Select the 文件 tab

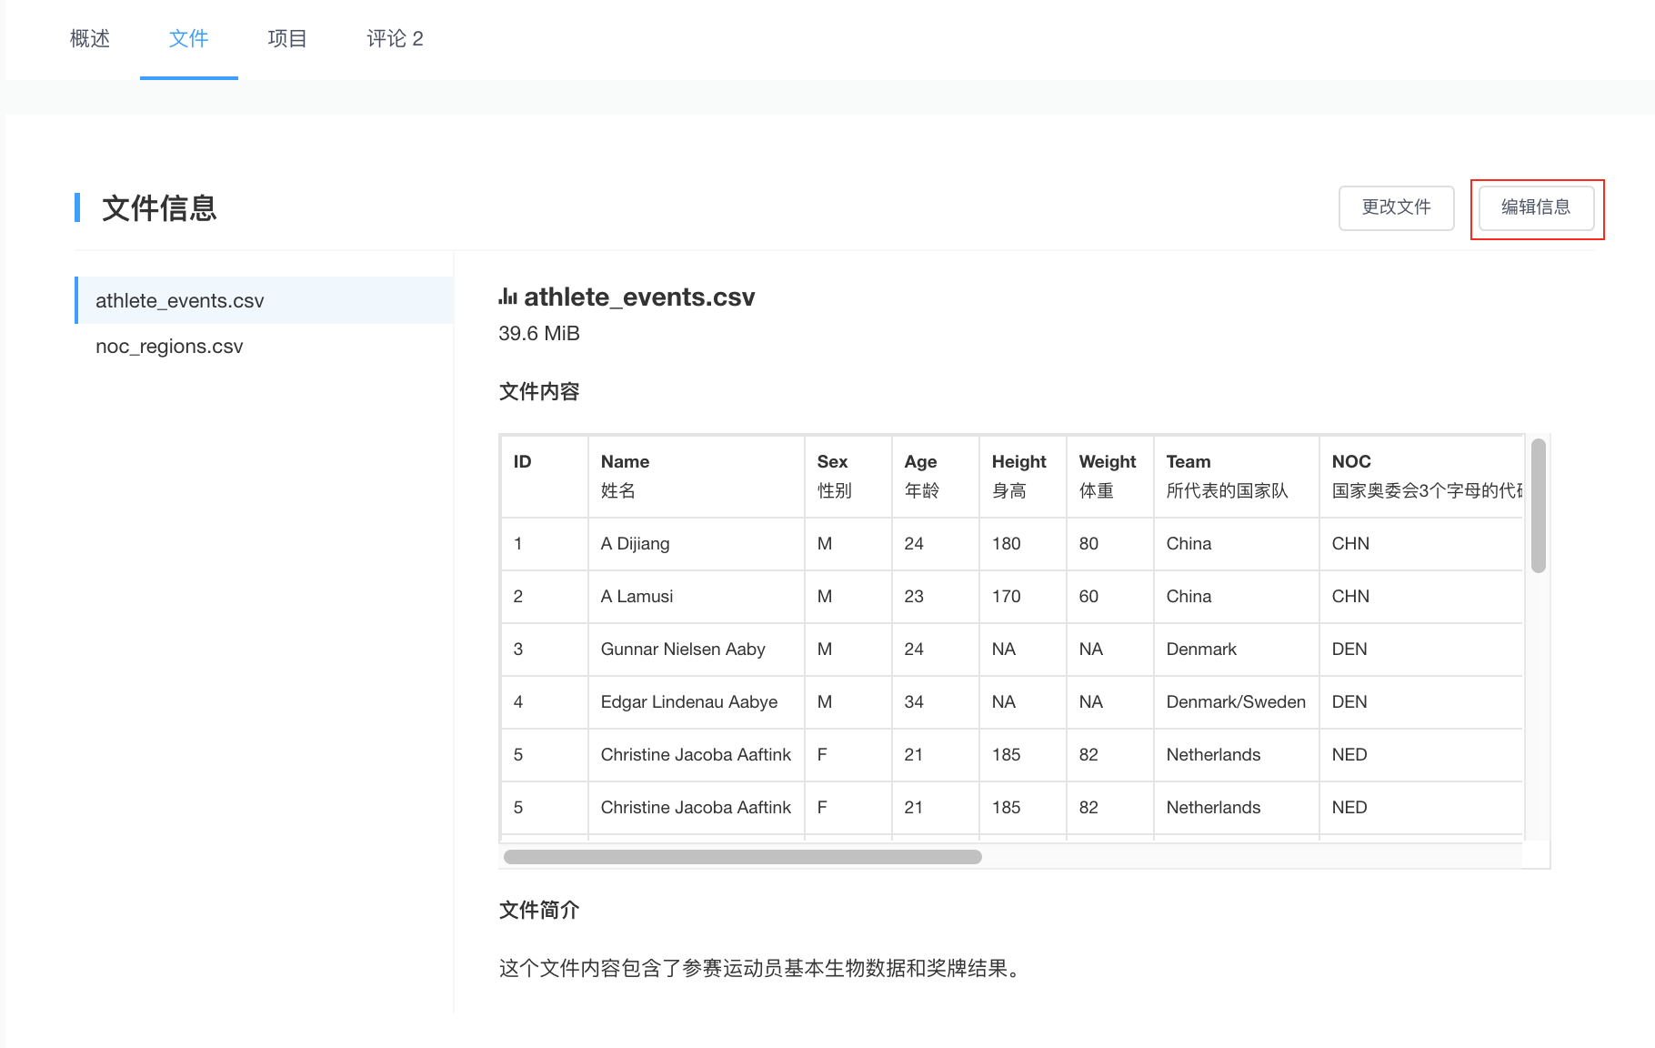click(x=189, y=38)
